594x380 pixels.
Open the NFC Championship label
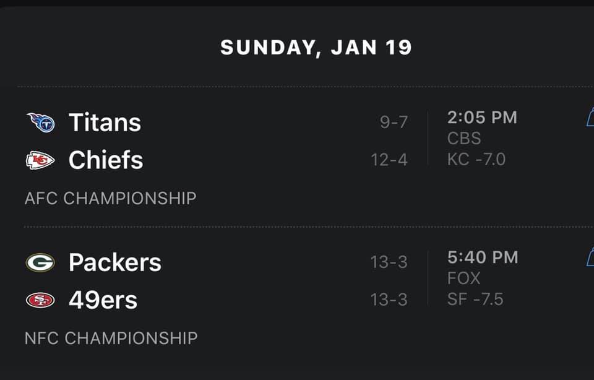[111, 338]
